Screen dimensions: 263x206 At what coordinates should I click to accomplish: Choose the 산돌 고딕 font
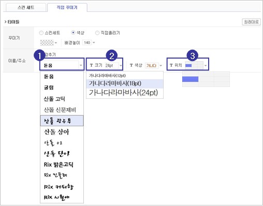pyautogui.click(x=62, y=99)
